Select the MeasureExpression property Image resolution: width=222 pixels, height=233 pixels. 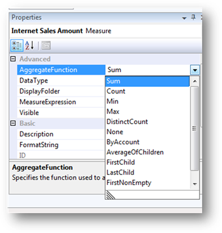(x=60, y=102)
